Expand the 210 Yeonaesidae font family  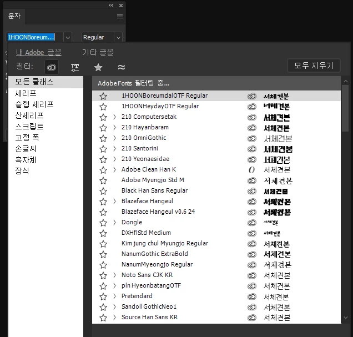[114, 159]
